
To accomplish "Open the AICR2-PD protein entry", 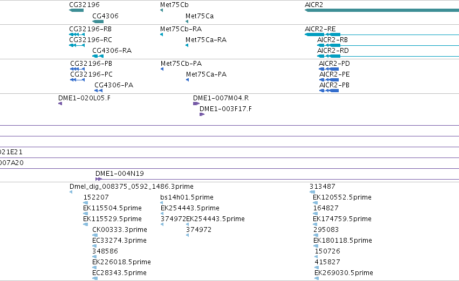I will (334, 64).
